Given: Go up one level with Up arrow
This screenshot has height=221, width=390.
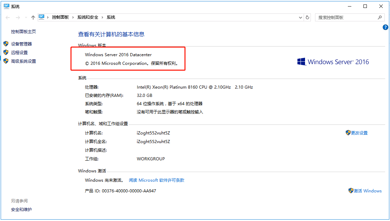Looking at the screenshot, I should coord(33,17).
